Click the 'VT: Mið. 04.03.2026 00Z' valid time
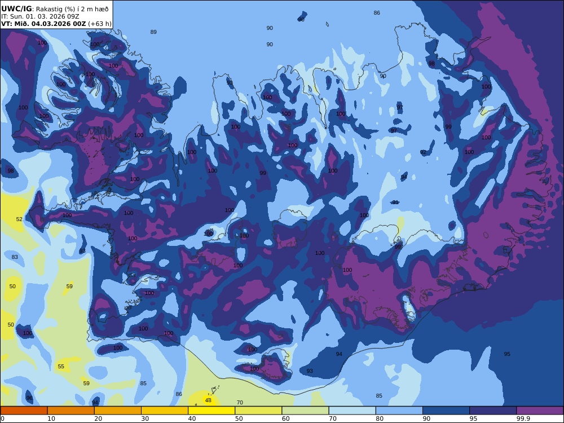Viewport: 564px width, 423px height. (x=43, y=24)
